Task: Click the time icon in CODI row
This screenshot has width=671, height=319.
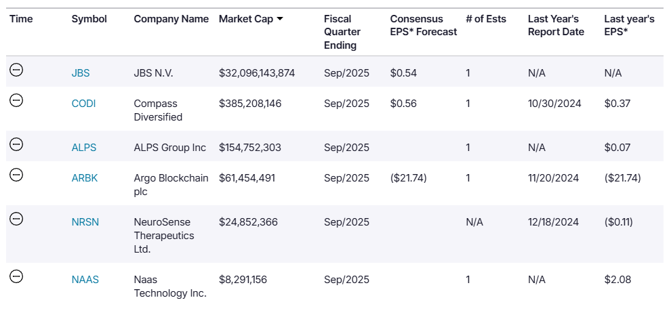Action: pyautogui.click(x=17, y=100)
